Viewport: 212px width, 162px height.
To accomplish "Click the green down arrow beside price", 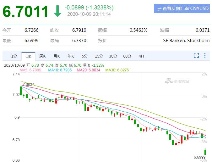I will pyautogui.click(x=57, y=11).
